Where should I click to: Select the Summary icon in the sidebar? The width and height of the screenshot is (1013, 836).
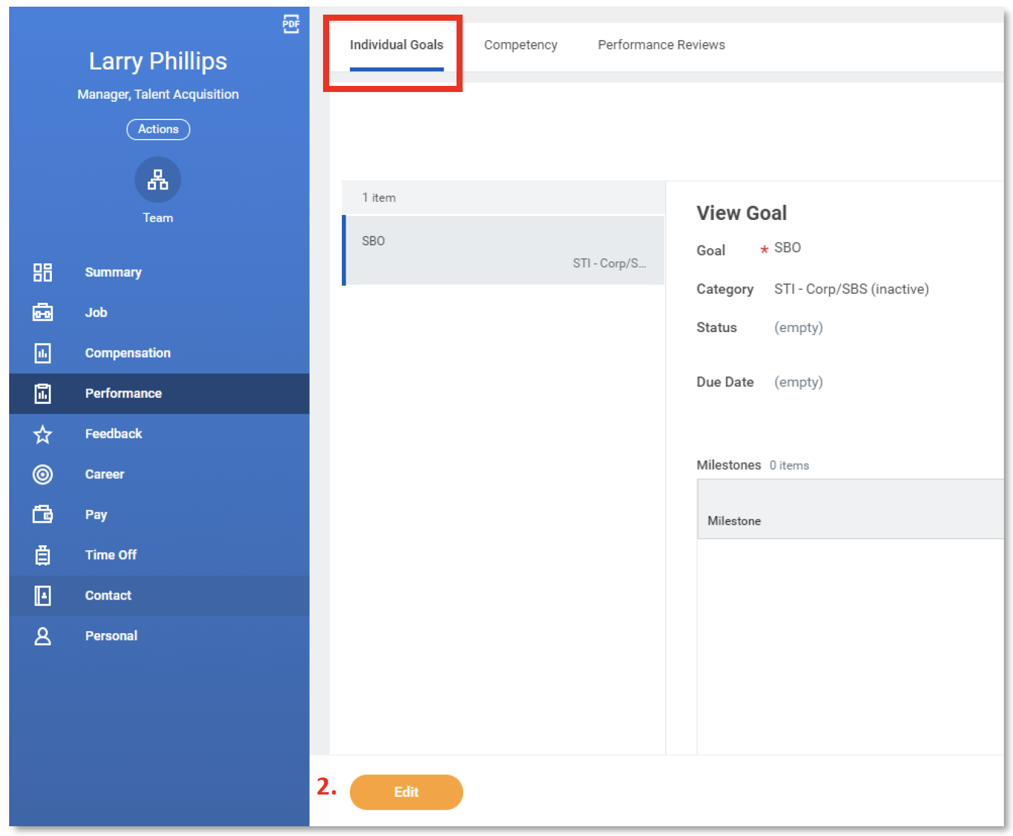43,272
